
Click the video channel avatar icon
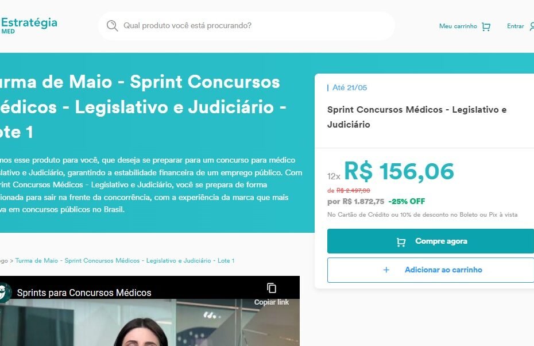[5, 293]
